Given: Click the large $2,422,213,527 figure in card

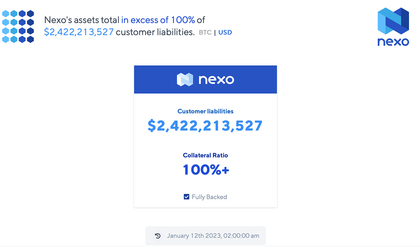Looking at the screenshot, I should [x=205, y=126].
